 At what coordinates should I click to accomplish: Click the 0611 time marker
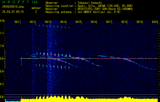click(x=18, y=22)
